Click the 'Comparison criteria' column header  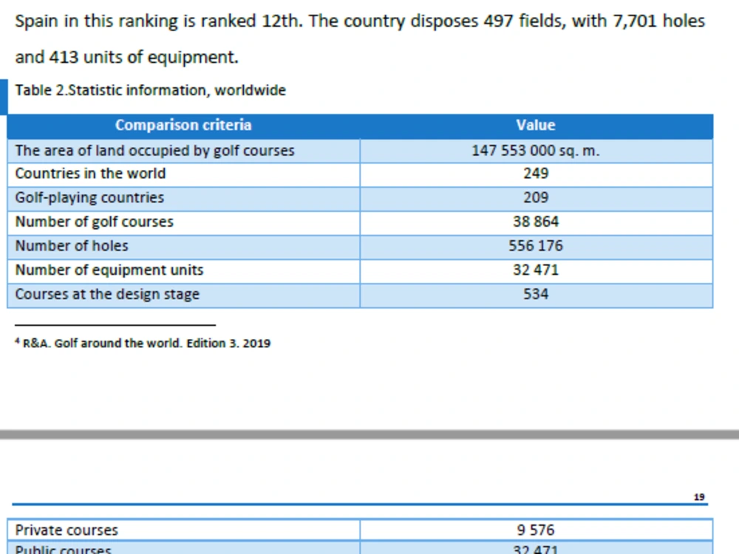coord(183,126)
